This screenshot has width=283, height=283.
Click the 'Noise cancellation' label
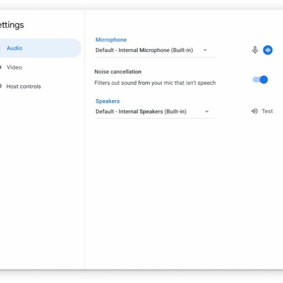click(118, 72)
